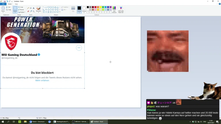This screenshot has height=124, width=221.
Task: Click the Mehr erfahren link
Action: 42,80
